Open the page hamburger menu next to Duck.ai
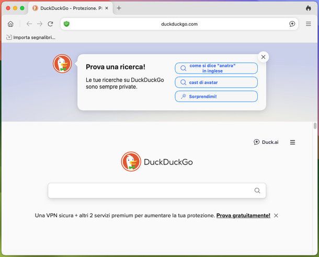319x257 pixels. [292, 142]
